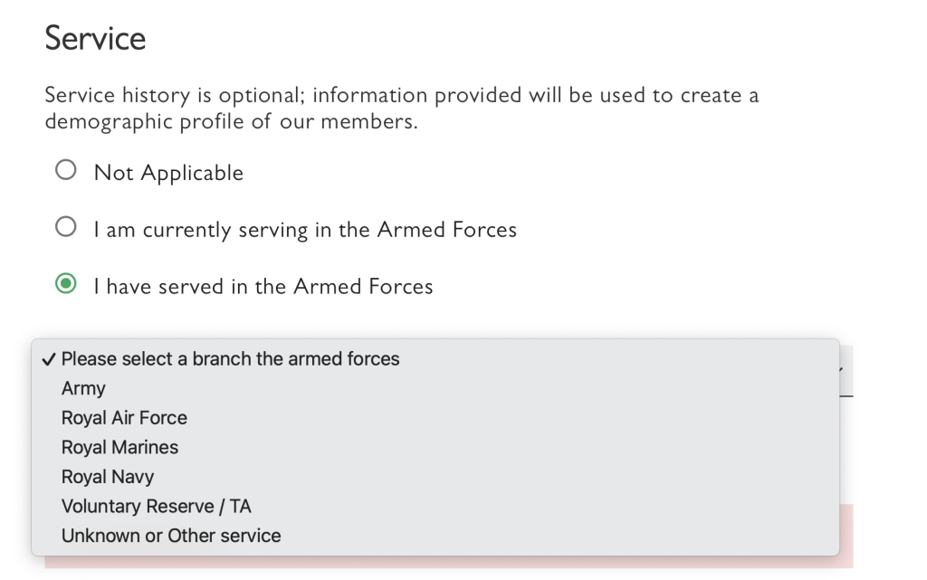
Task: Select Royal Marines in the dropdown
Action: 119,447
